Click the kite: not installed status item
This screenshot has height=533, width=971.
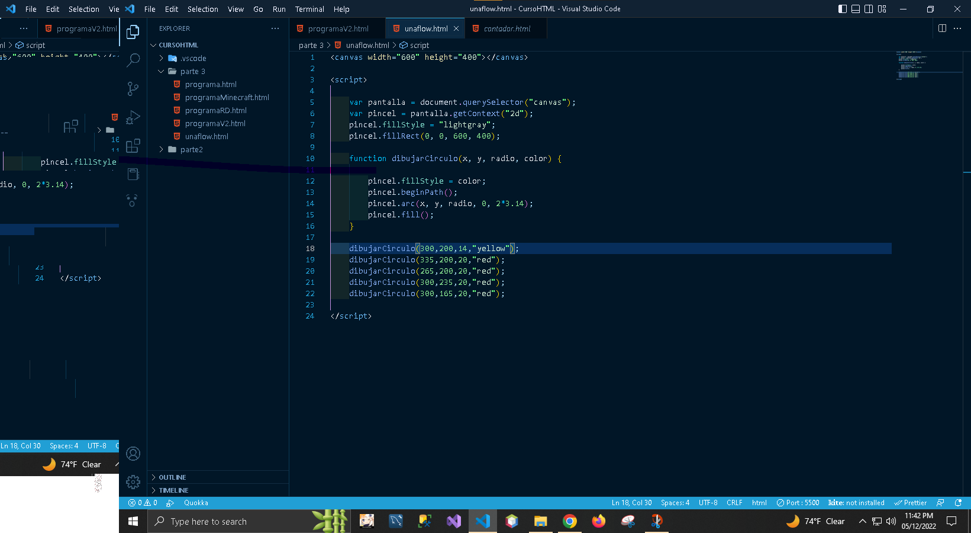click(856, 503)
